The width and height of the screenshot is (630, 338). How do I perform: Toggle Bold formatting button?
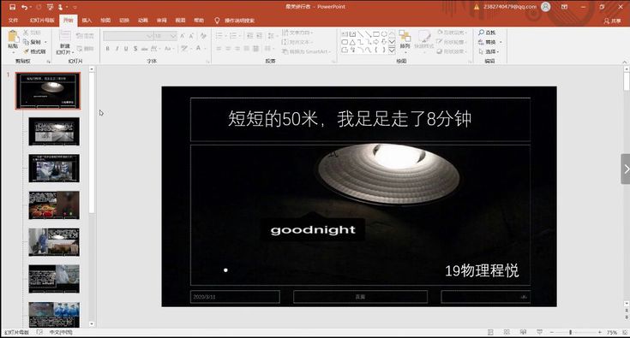pyautogui.click(x=108, y=49)
